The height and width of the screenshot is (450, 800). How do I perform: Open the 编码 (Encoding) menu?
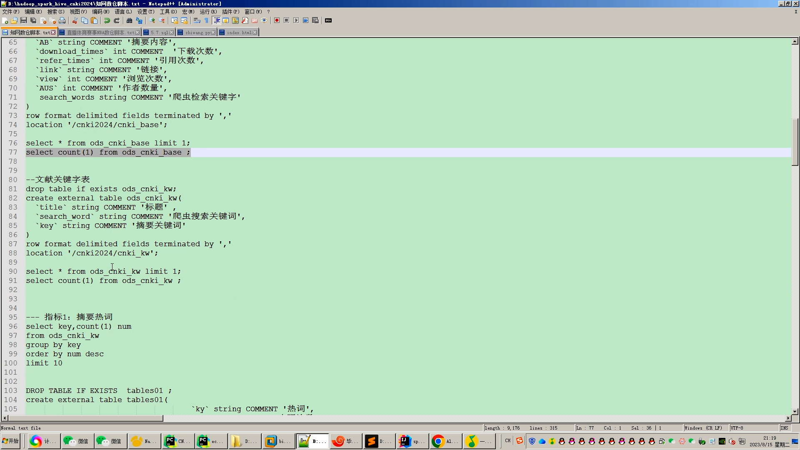coord(100,12)
